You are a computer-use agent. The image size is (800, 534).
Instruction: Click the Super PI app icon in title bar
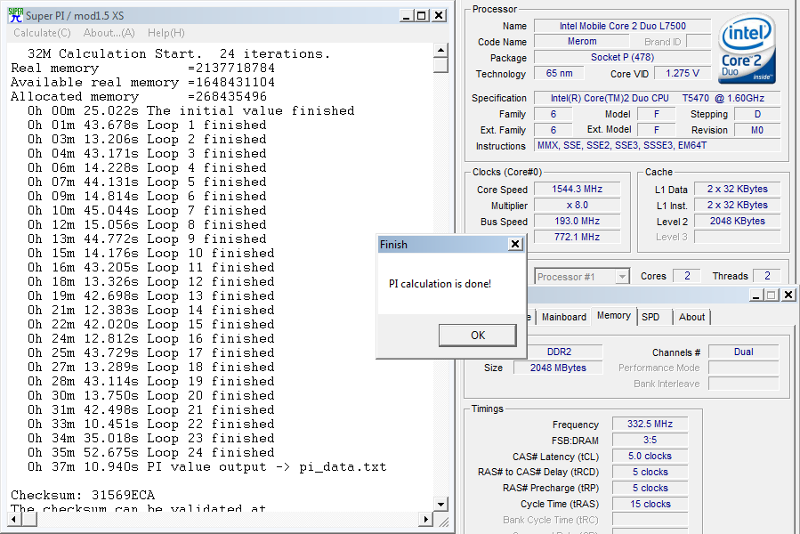click(x=16, y=15)
